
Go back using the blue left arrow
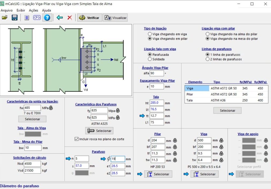pos(60,18)
